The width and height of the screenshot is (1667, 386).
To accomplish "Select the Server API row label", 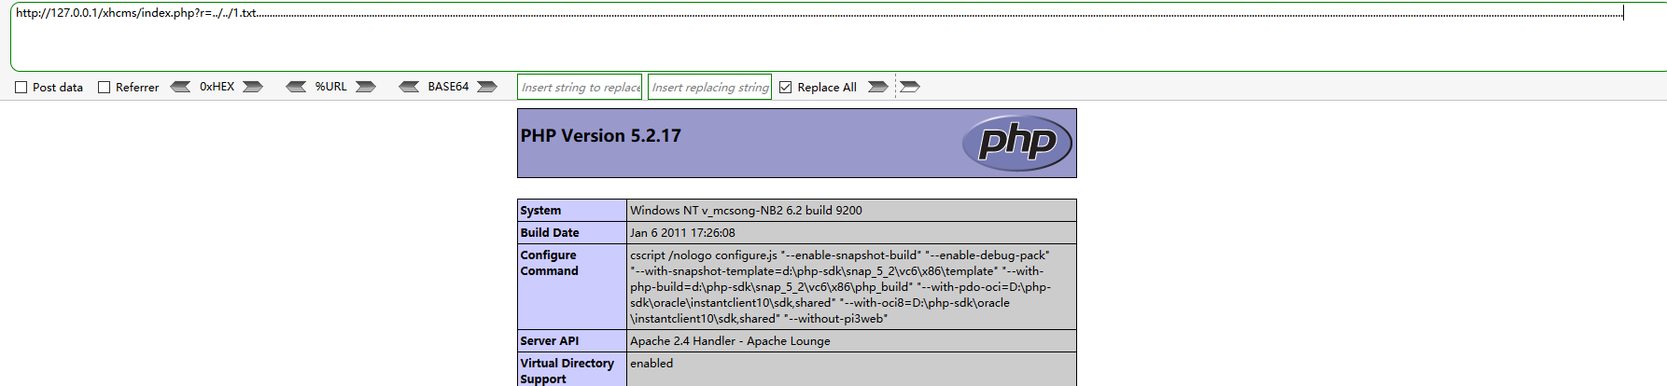I will pyautogui.click(x=572, y=341).
